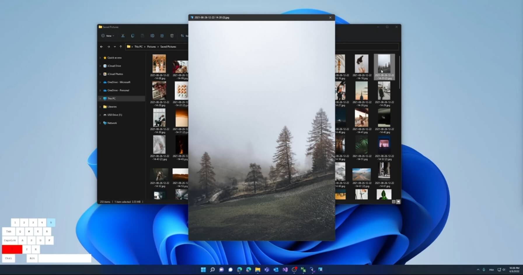Go back using the back arrow button
Image resolution: width=523 pixels, height=275 pixels.
(101, 47)
